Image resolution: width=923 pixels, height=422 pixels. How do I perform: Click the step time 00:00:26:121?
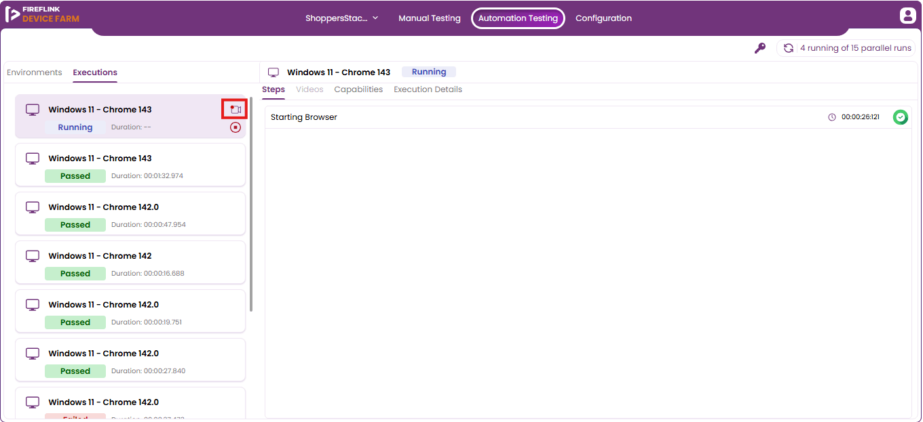(861, 117)
